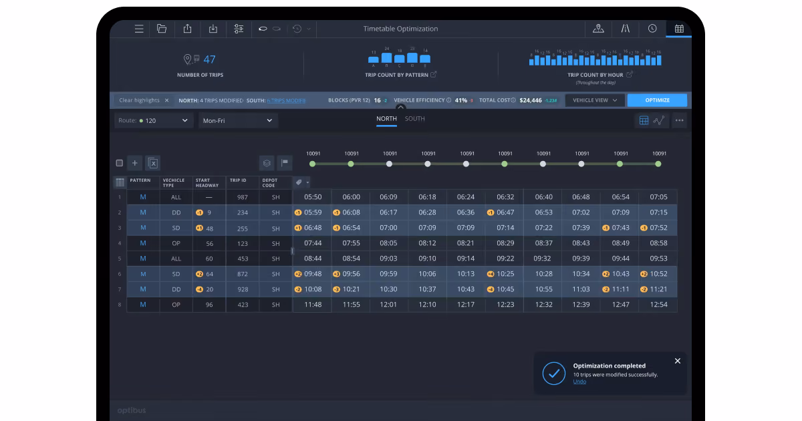Screen dimensions: 802x421
Task: Switch to the route/road view icon
Action: tap(626, 29)
